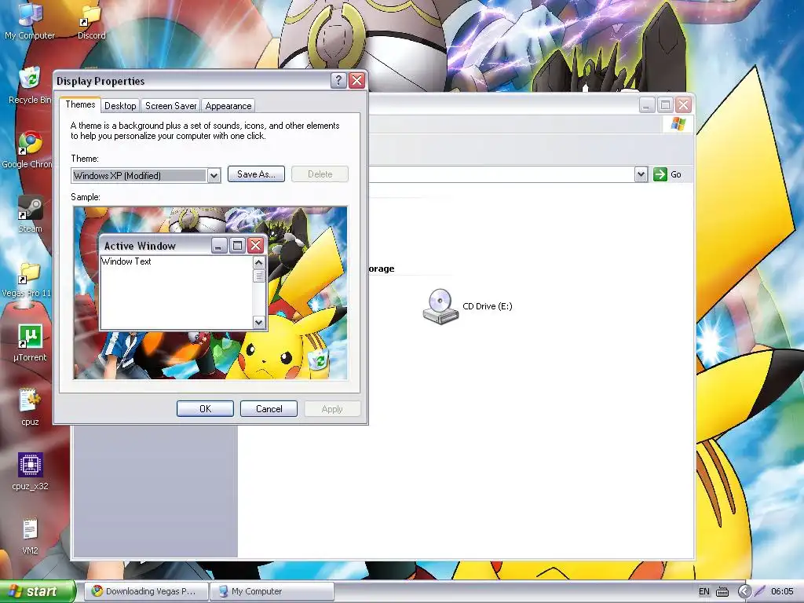
Task: Switch to the Appearance tab
Action: (228, 106)
